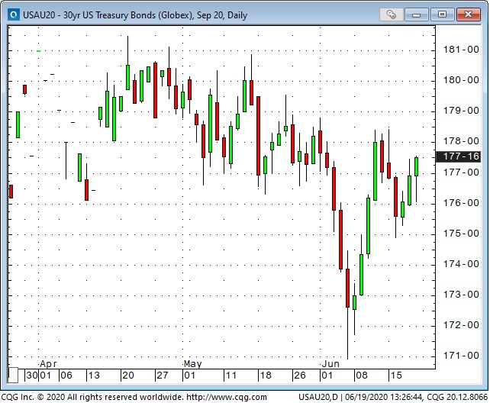Click the 179-00 price axis label

pyautogui.click(x=461, y=110)
